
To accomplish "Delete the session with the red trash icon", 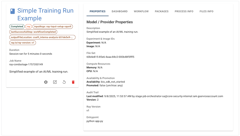I will [73, 82].
